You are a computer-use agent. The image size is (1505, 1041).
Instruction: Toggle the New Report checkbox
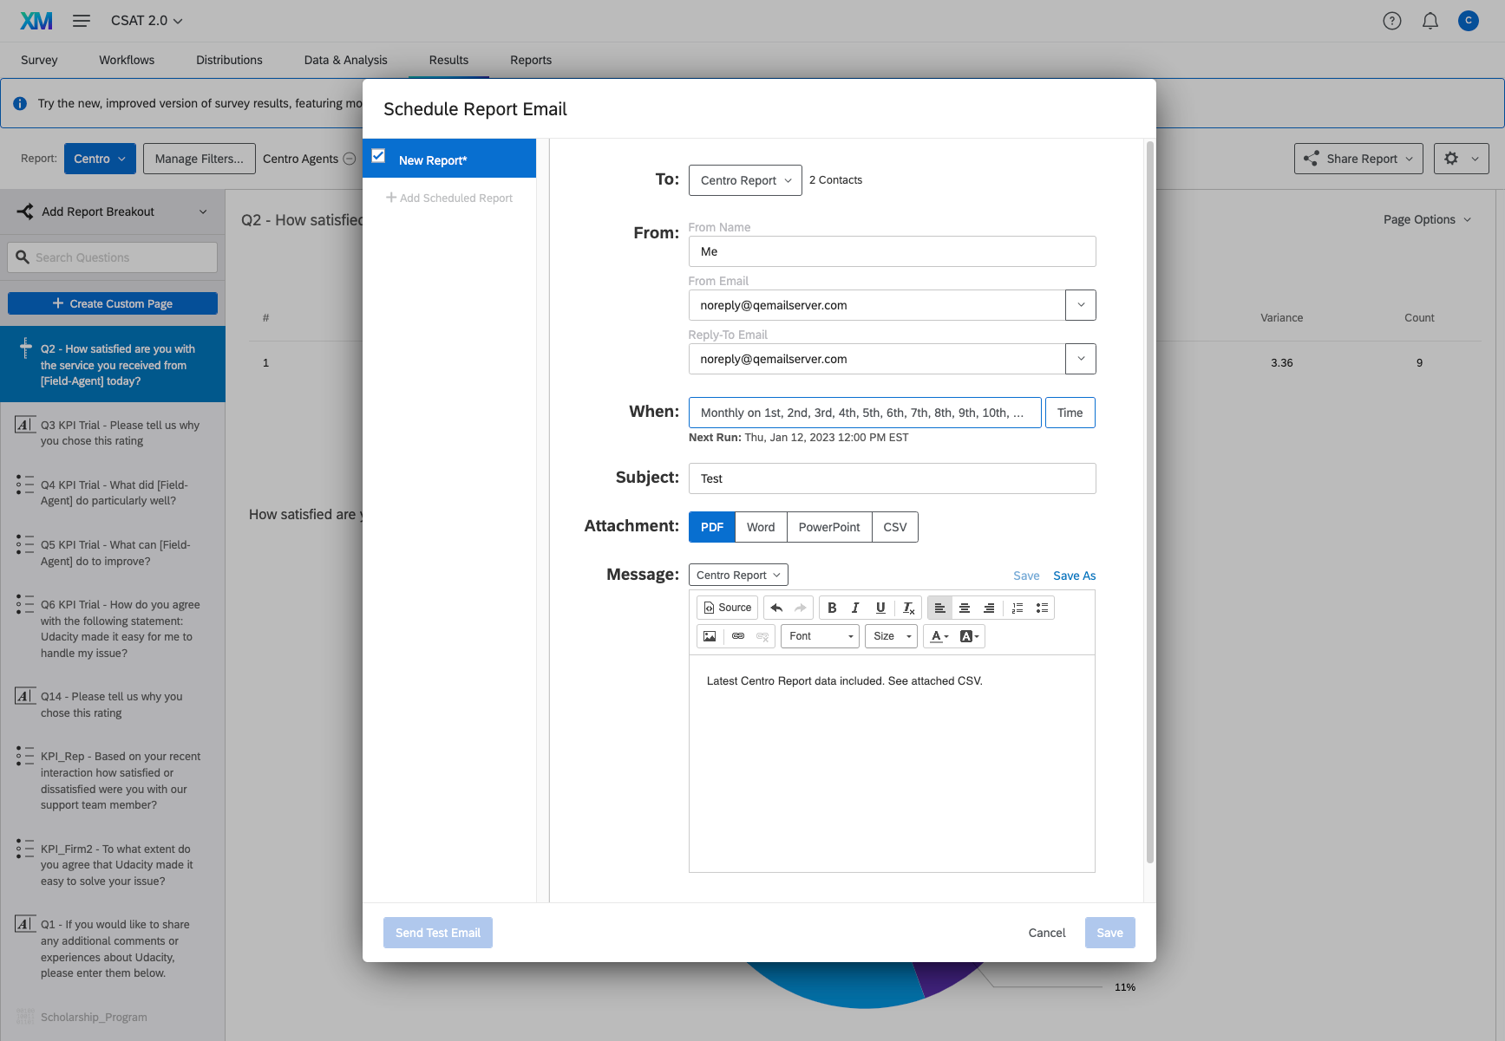(x=378, y=156)
